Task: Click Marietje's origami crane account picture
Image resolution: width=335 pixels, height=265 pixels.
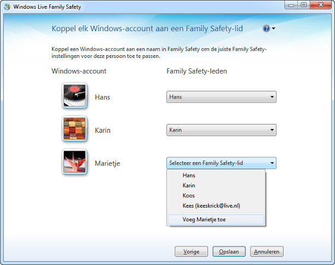Action: coord(74,162)
